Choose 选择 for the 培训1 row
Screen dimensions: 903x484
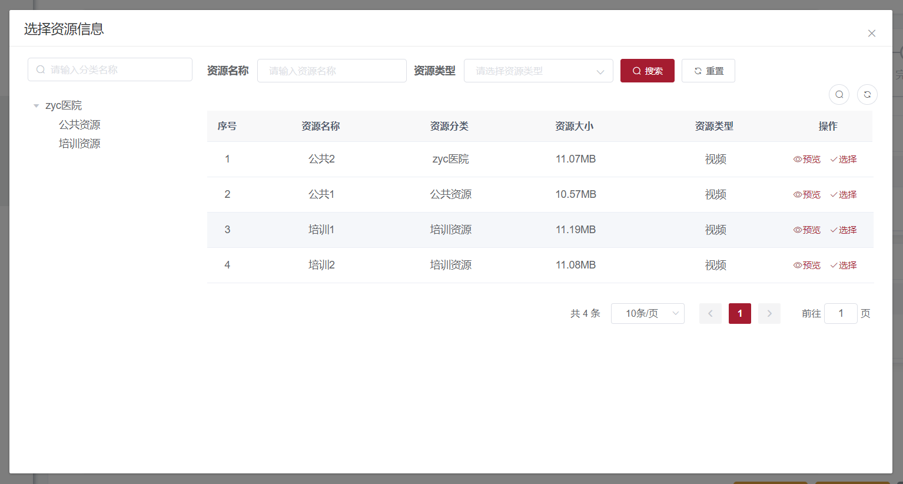844,230
